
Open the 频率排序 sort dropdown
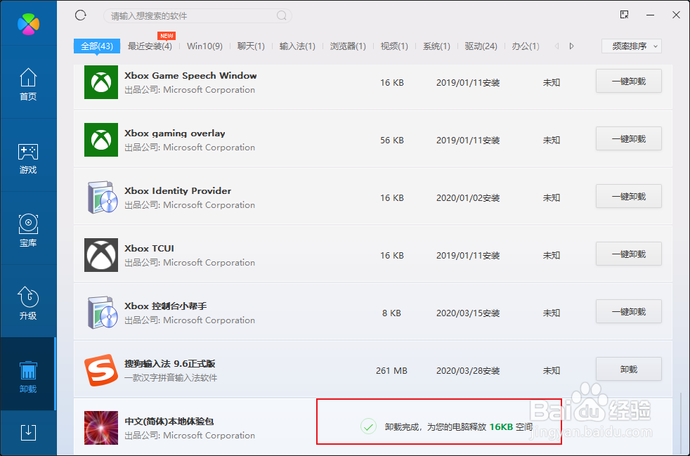pyautogui.click(x=632, y=46)
